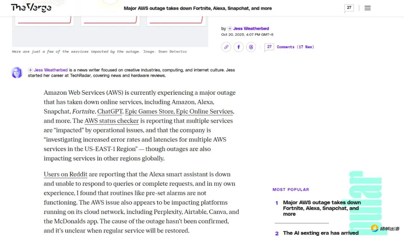Open the Epic Online Services link
The width and height of the screenshot is (404, 236).
tap(205, 111)
